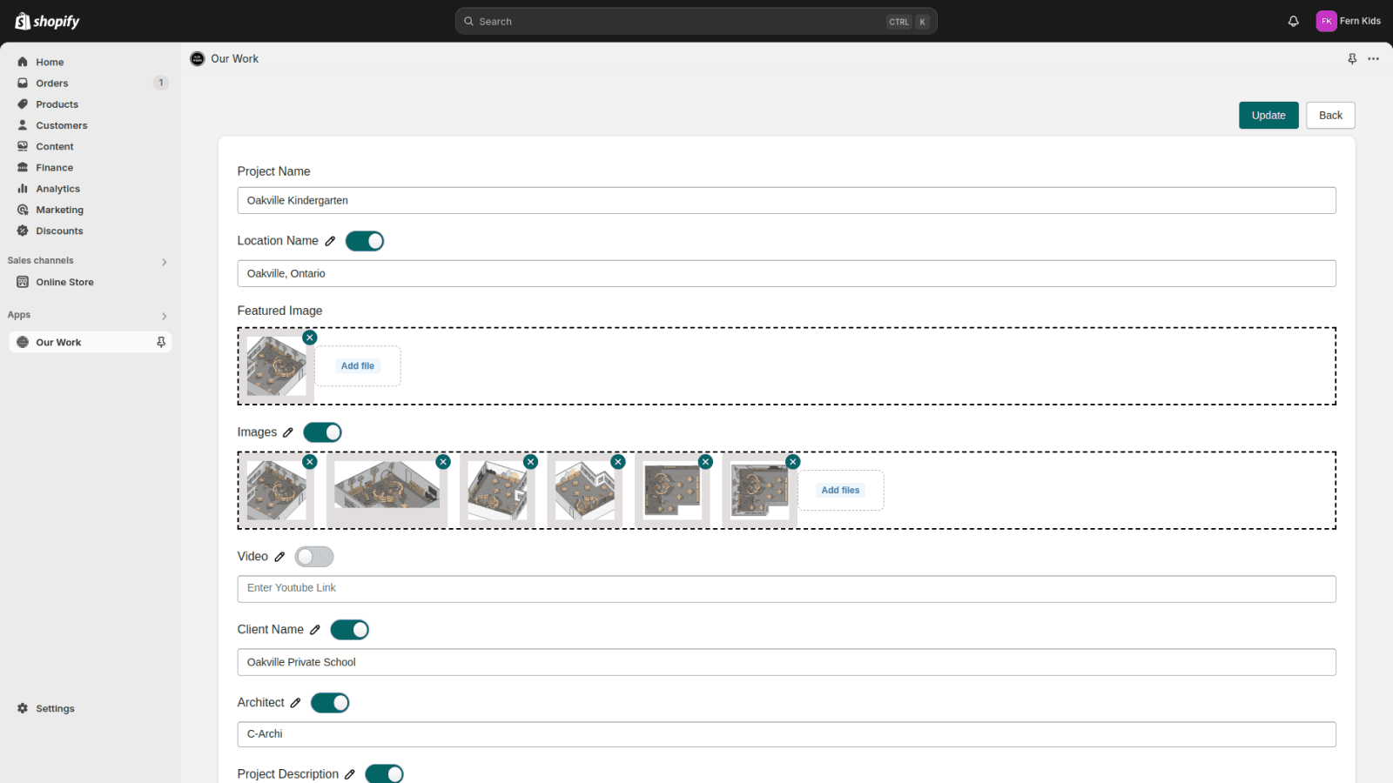Turn off the Architect toggle
1393x783 pixels.
pyautogui.click(x=330, y=702)
